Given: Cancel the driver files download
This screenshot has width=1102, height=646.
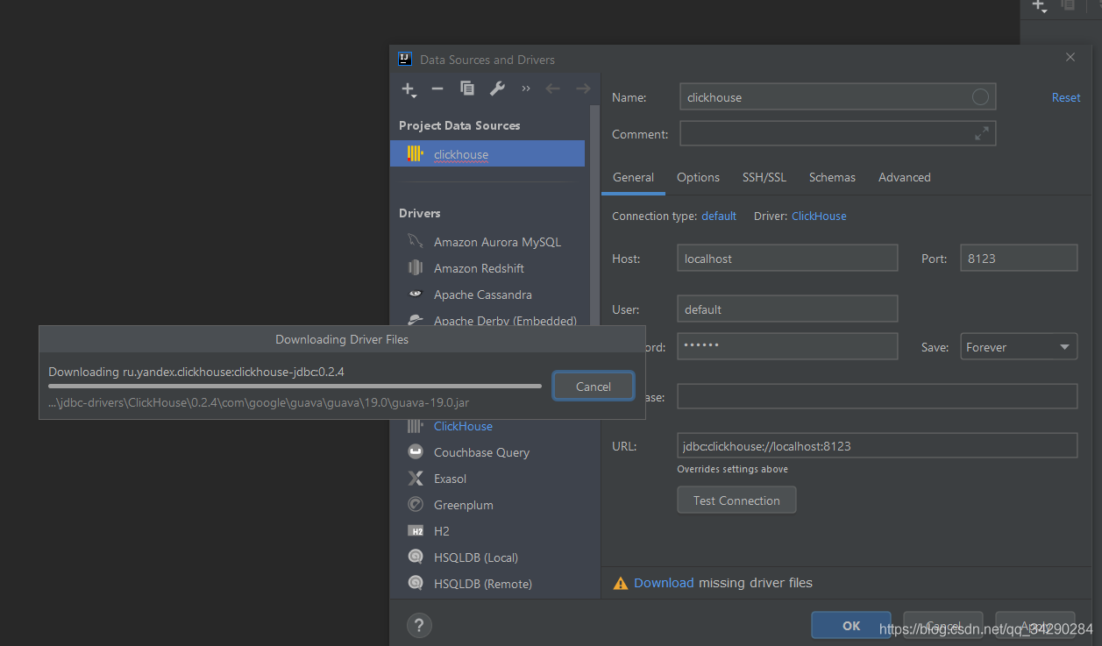Looking at the screenshot, I should click(594, 387).
